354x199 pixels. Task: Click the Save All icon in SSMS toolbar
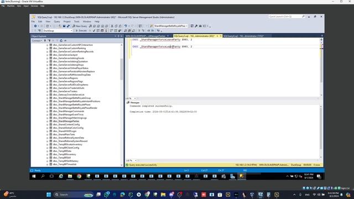click(68, 26)
